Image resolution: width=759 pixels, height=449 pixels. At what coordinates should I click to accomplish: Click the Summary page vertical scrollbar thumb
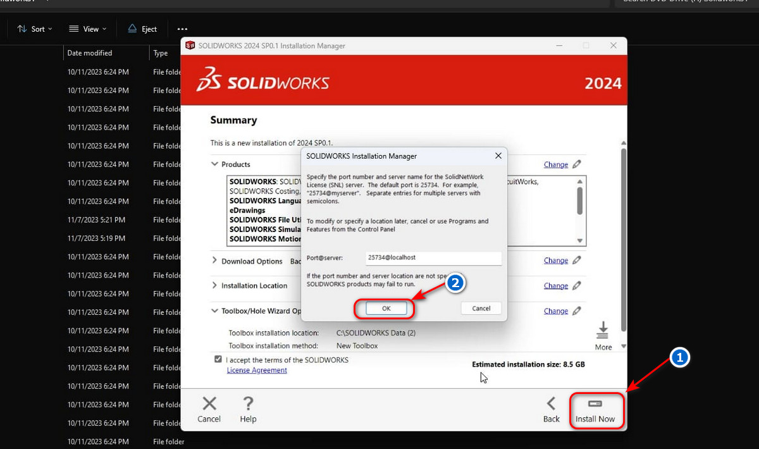(x=624, y=239)
